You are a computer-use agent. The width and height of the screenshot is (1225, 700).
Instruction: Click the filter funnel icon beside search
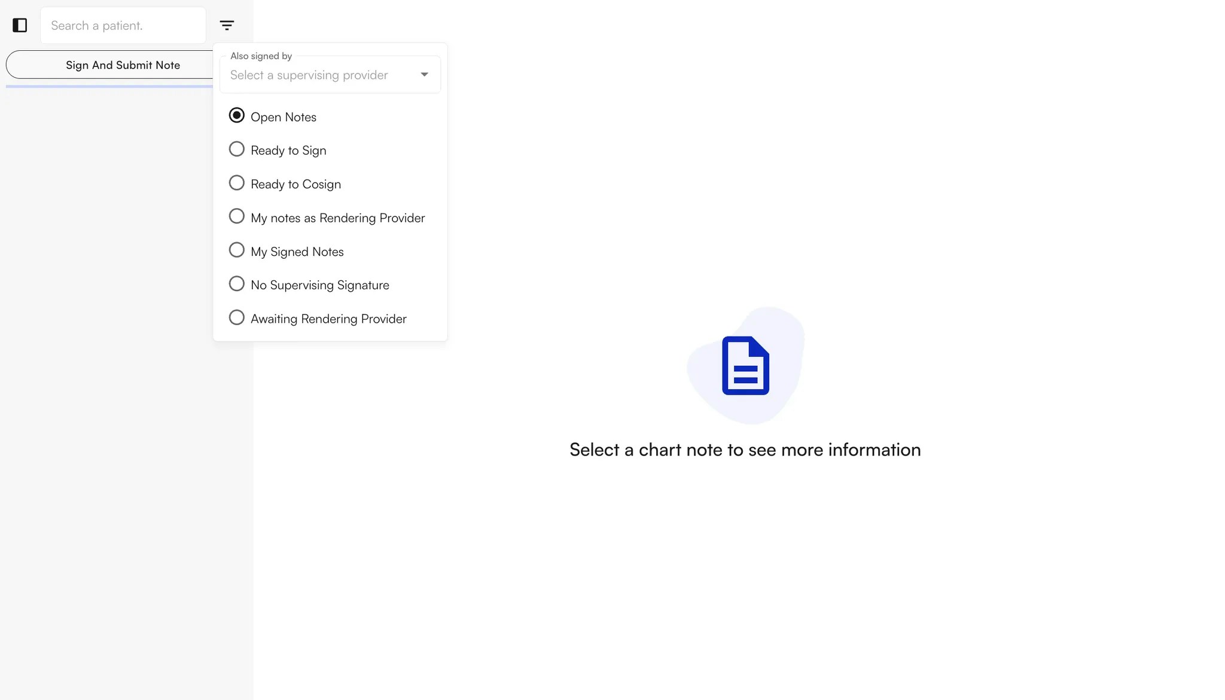227,25
